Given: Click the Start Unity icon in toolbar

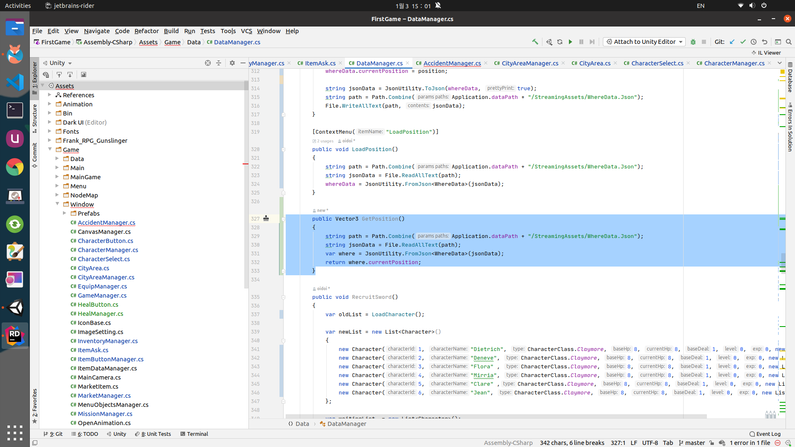Looking at the screenshot, I should [549, 42].
